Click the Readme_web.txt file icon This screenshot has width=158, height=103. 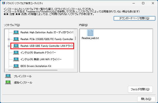90,33
